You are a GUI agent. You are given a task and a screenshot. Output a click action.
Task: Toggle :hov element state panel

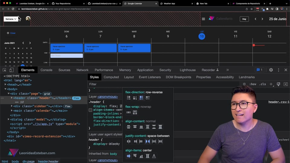[253, 84]
